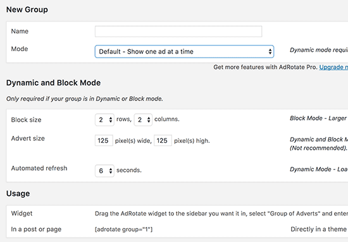Click the Widget usage instructions text
The height and width of the screenshot is (242, 348).
pyautogui.click(x=221, y=214)
